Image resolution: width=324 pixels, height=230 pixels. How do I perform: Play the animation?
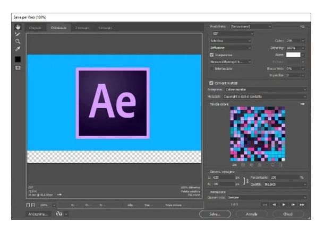point(284,205)
